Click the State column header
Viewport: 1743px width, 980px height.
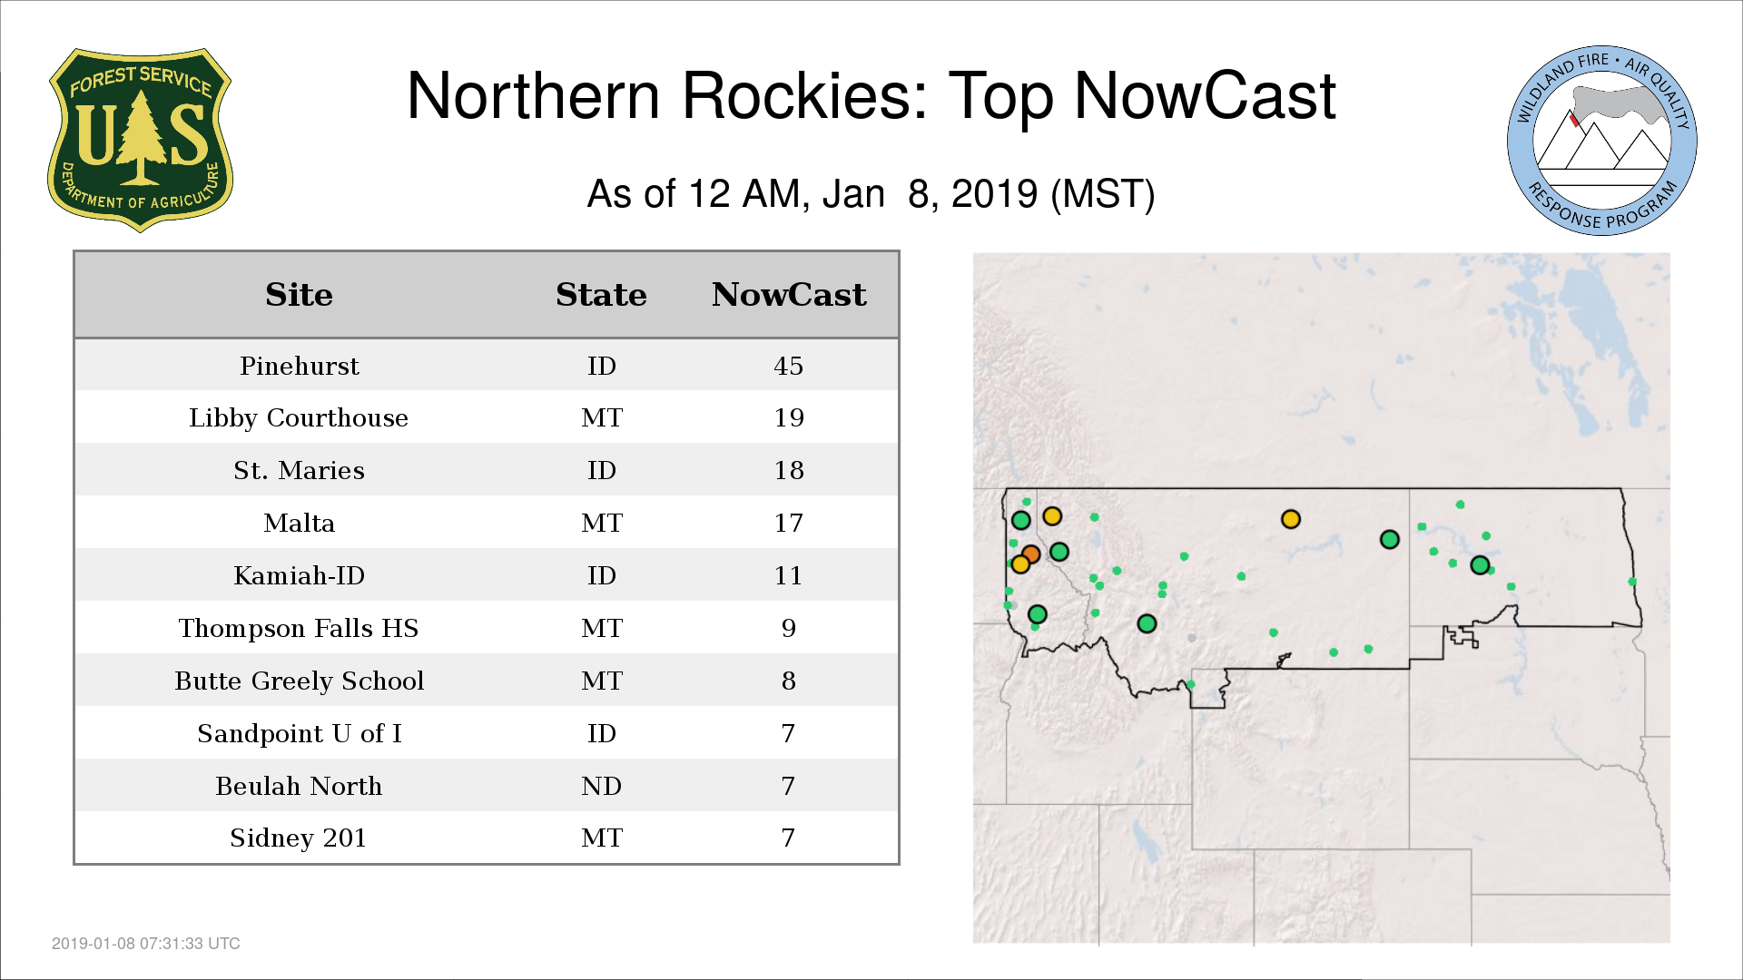[x=601, y=295]
